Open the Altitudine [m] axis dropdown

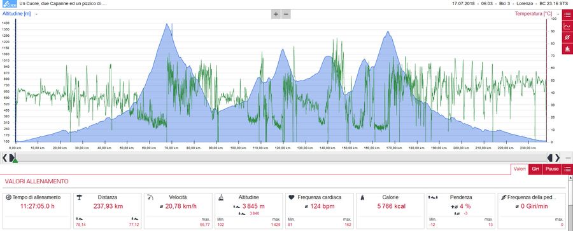tap(17, 14)
